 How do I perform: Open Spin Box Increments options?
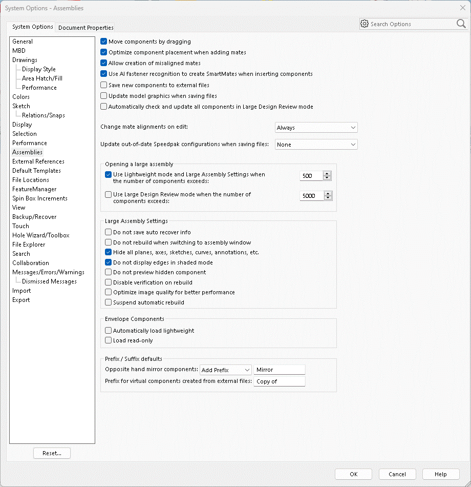click(40, 198)
